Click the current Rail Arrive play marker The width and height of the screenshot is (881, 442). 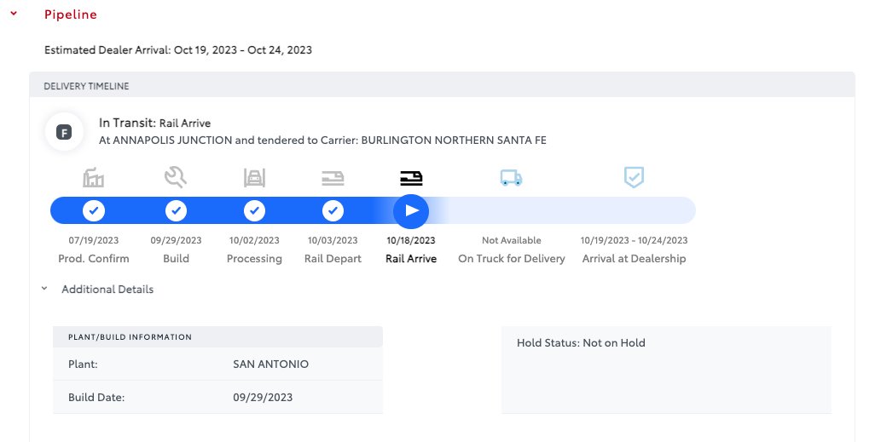click(411, 211)
